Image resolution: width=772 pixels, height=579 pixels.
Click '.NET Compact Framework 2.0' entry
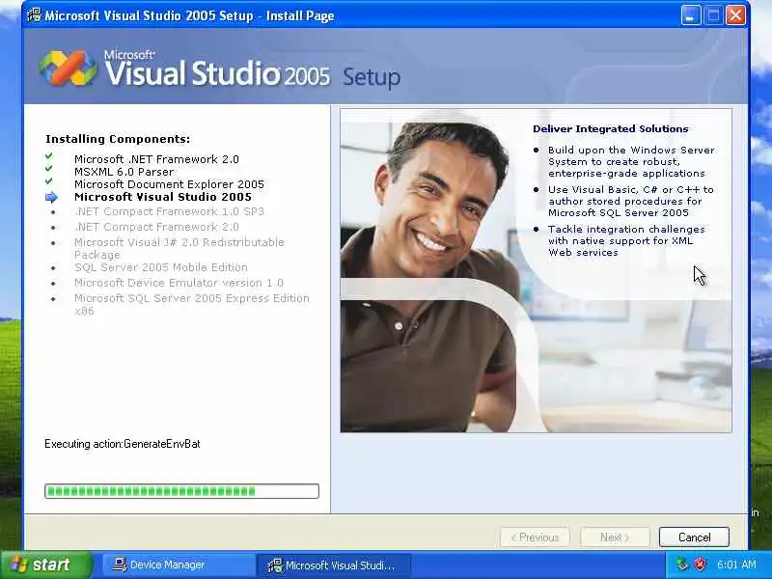[156, 227]
